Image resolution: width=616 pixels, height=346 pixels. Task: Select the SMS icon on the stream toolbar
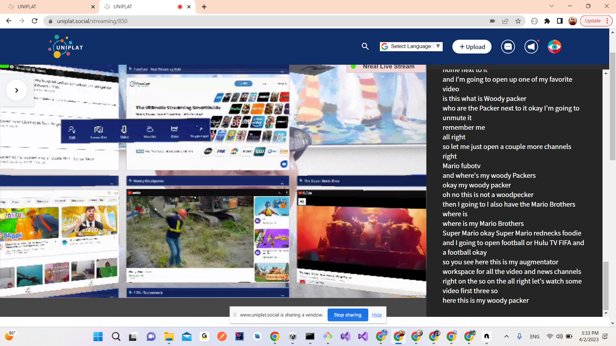click(72, 130)
